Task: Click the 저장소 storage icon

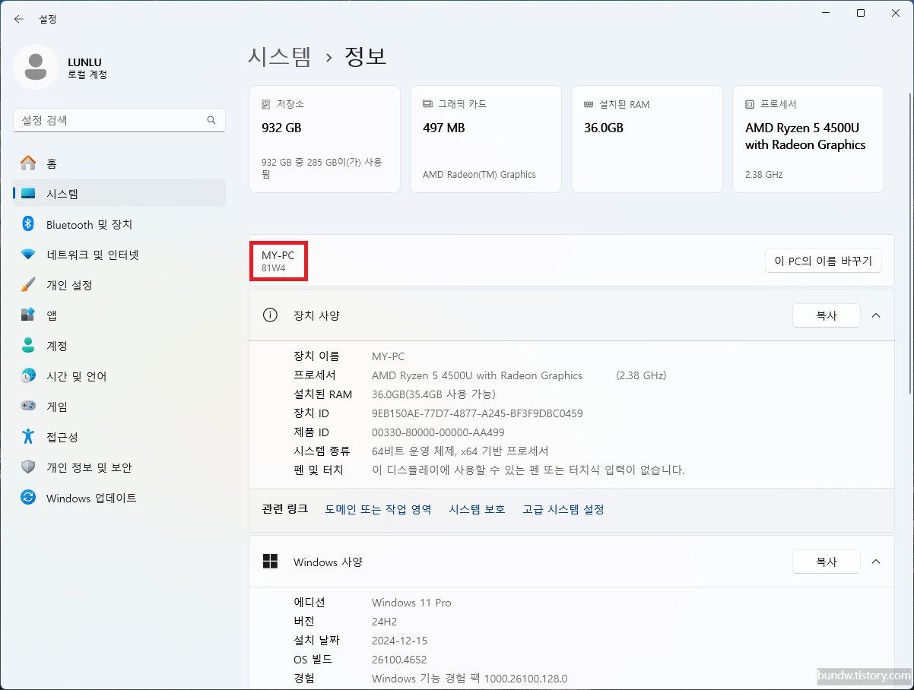Action: 266,104
